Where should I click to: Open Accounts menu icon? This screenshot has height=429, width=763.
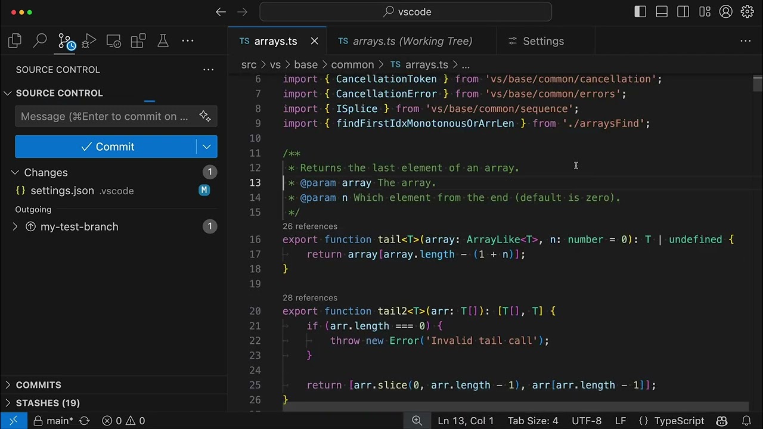(725, 12)
